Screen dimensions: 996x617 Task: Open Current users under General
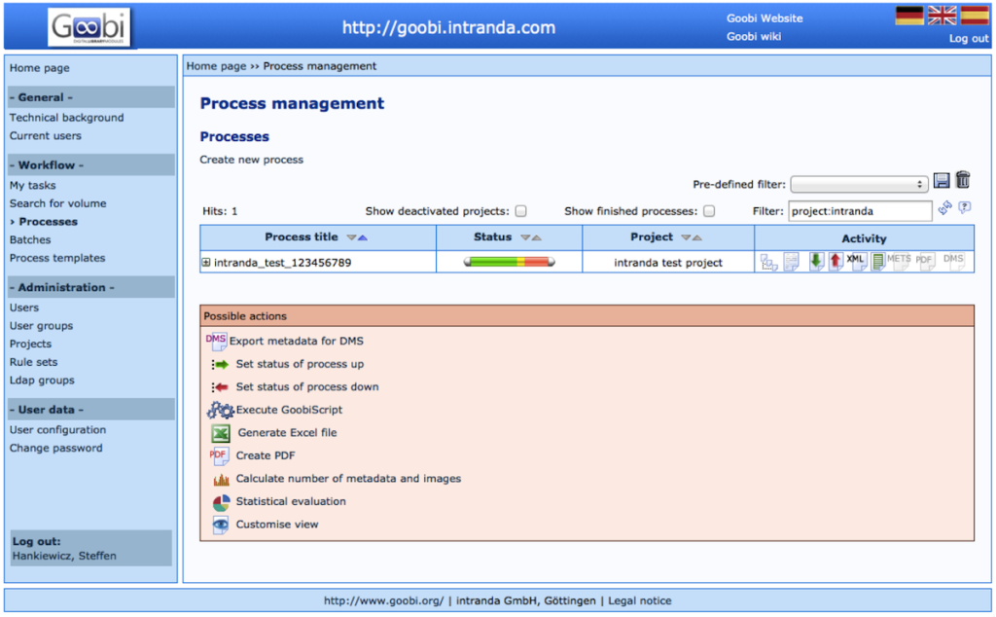(45, 136)
